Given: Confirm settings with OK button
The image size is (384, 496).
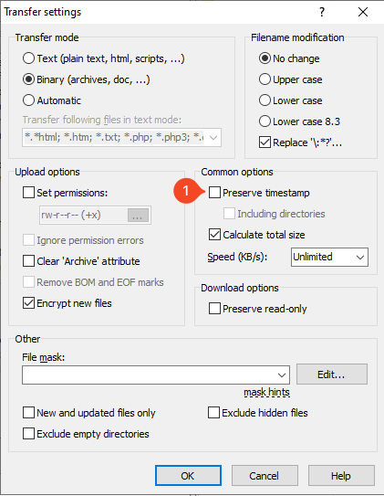Looking at the screenshot, I should point(188,475).
